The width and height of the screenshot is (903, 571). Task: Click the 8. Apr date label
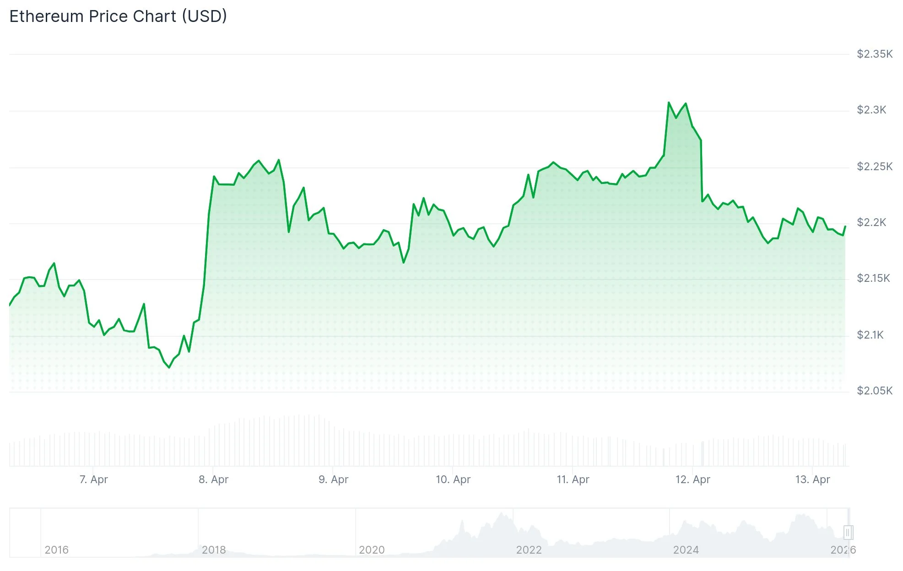point(214,479)
